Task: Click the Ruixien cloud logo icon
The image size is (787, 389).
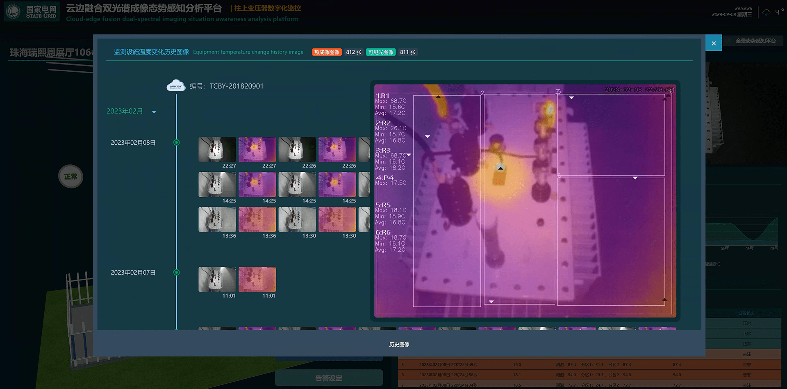Action: tap(176, 86)
